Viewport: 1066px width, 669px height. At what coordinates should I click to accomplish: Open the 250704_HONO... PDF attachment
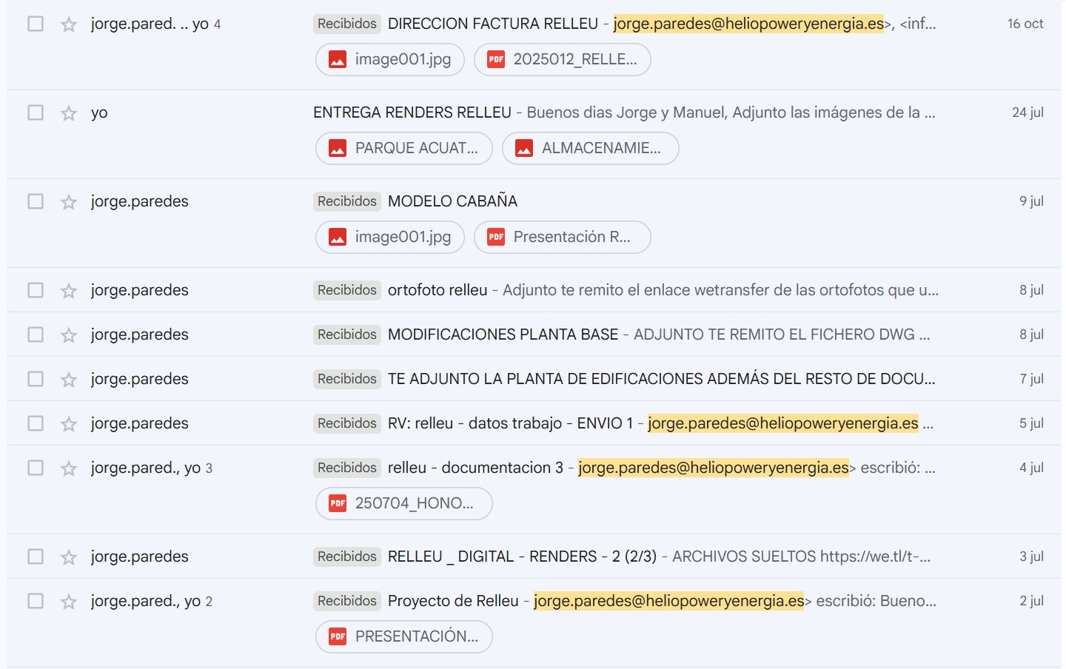[x=404, y=503]
